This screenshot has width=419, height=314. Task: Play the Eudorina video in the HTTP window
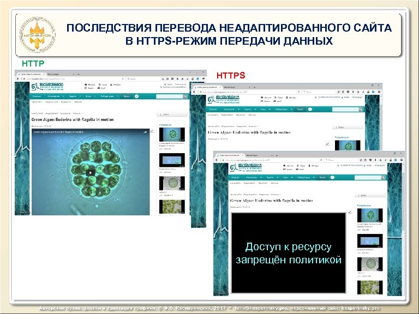click(91, 172)
